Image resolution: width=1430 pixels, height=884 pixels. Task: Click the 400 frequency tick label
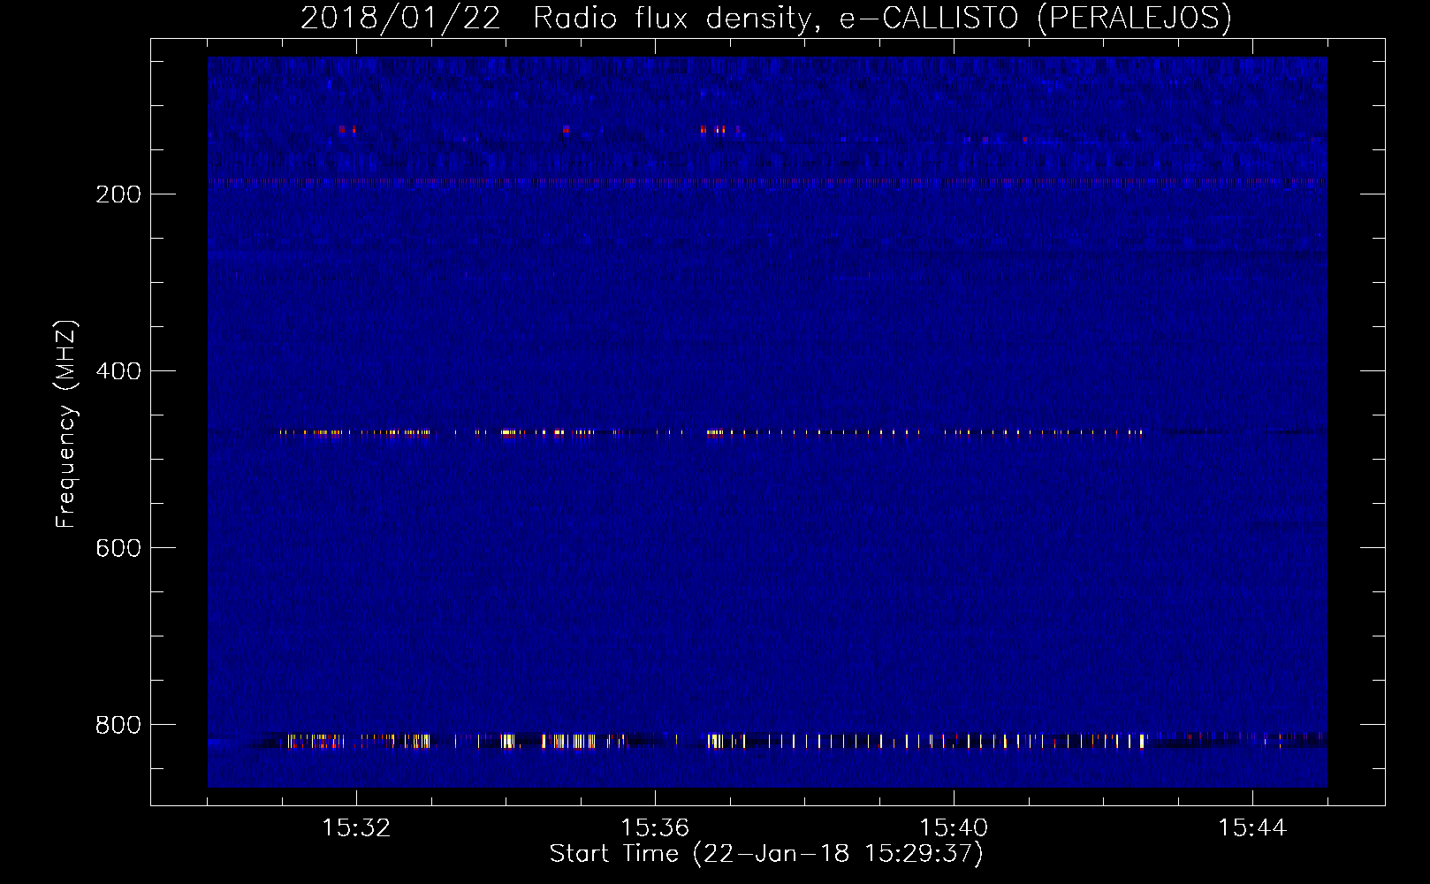click(x=118, y=371)
